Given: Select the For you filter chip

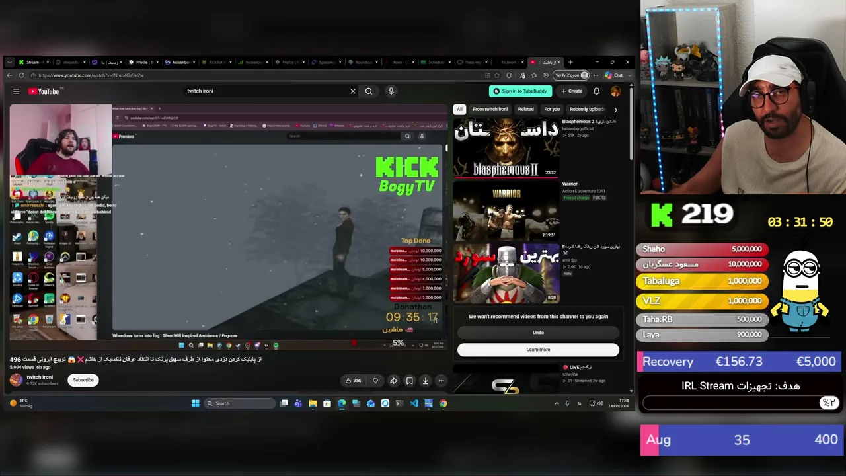Looking at the screenshot, I should (552, 109).
